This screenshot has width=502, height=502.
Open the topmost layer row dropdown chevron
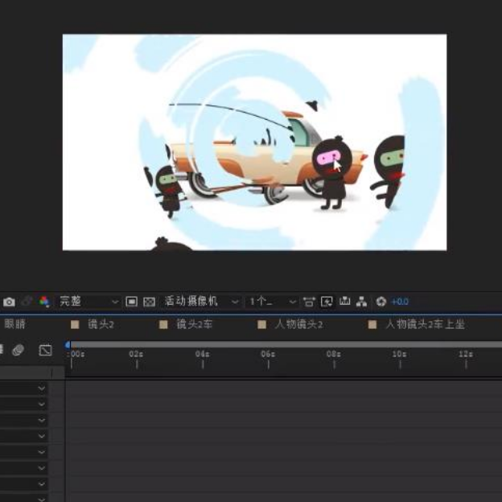click(x=42, y=388)
